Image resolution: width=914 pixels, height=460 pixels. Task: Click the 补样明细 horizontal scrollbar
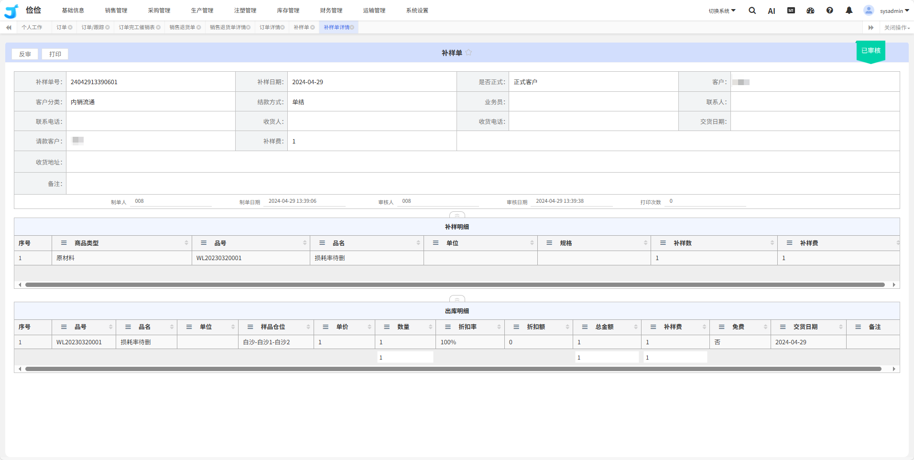click(454, 285)
